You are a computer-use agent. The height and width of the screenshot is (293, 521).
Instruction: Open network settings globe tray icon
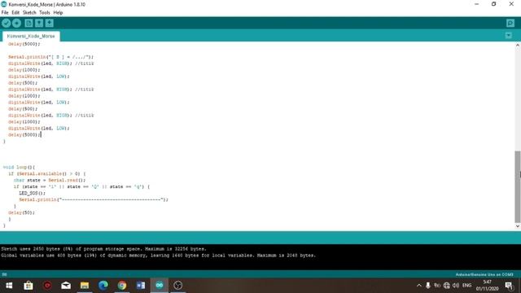[447, 286]
